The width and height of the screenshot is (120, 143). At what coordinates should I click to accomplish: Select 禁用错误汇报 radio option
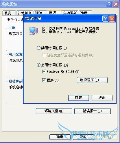pos(38,48)
